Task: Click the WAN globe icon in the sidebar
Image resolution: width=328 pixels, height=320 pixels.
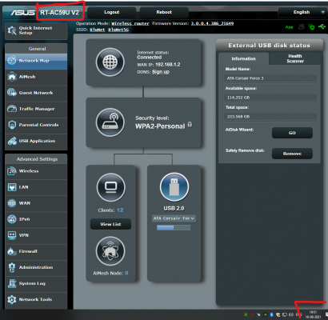Action: coord(12,203)
